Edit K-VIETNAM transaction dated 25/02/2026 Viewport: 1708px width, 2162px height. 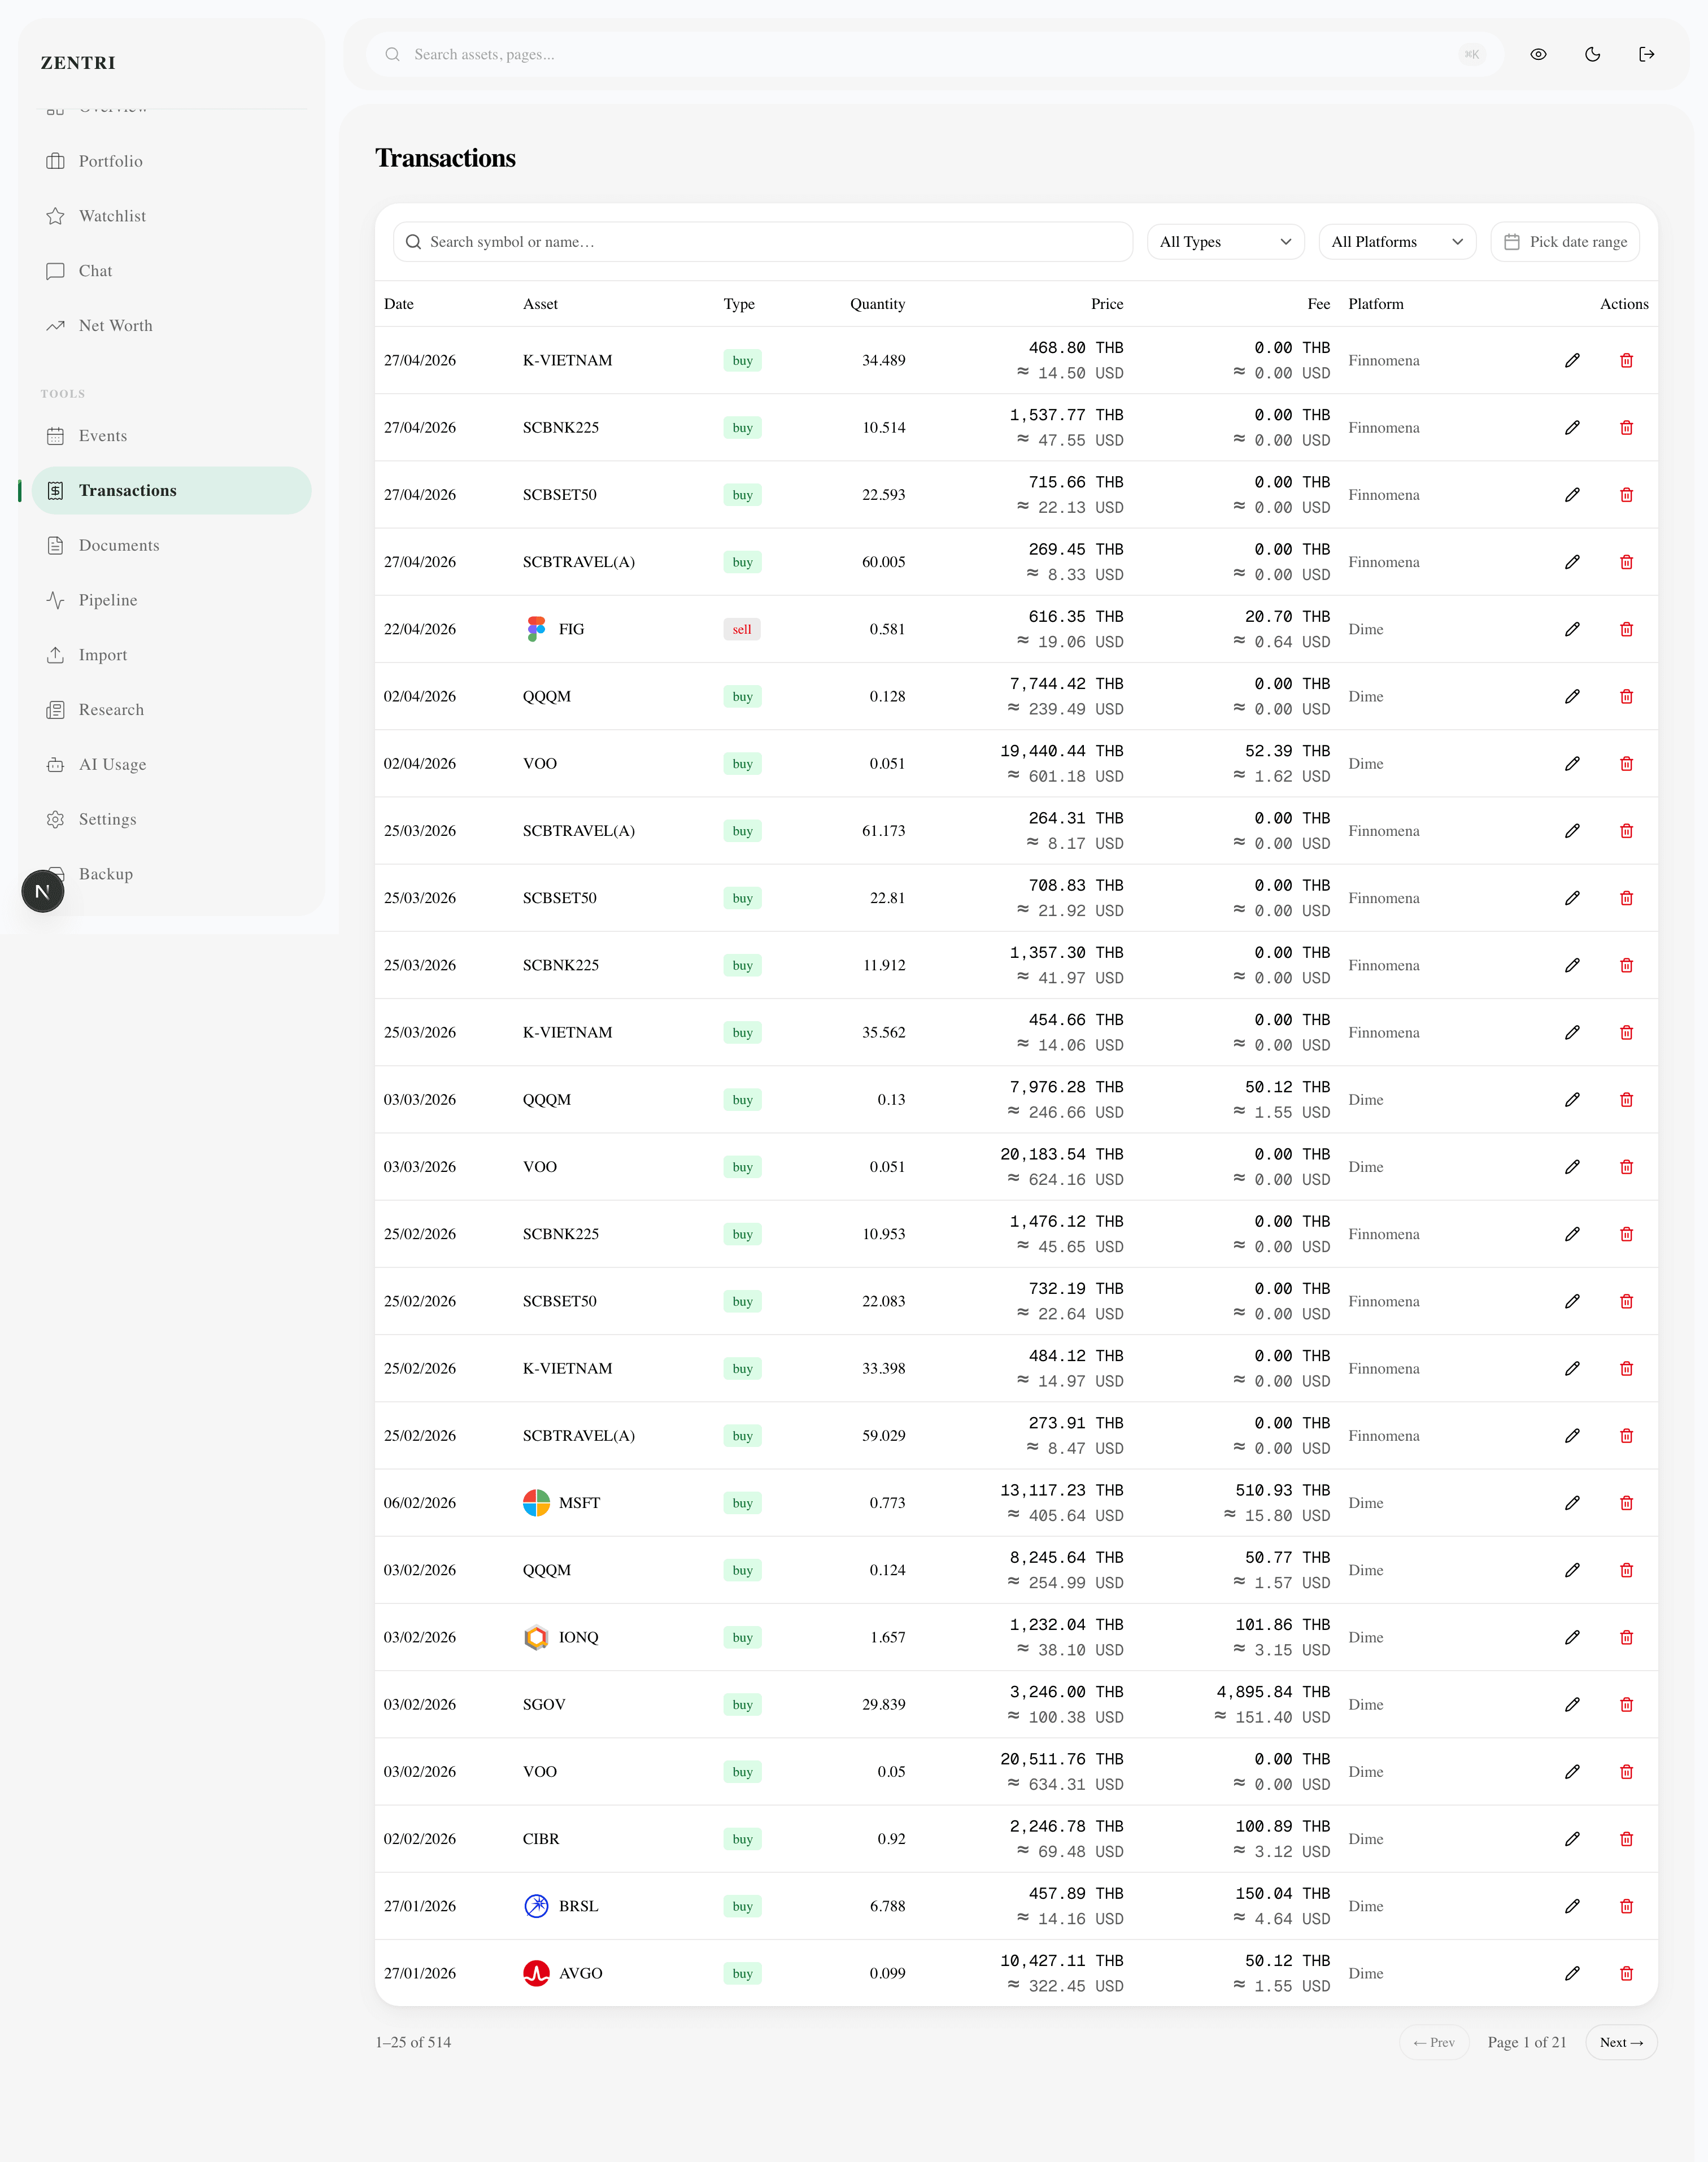tap(1572, 1368)
